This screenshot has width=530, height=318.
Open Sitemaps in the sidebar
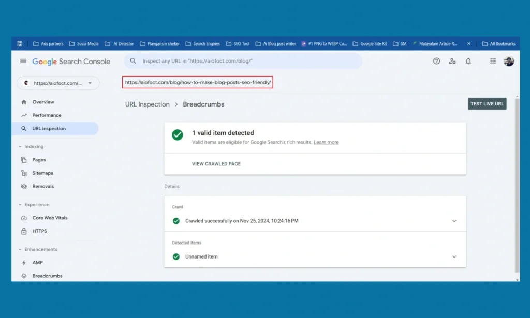point(42,173)
